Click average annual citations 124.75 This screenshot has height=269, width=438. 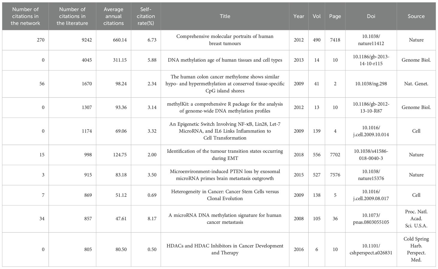click(x=119, y=155)
